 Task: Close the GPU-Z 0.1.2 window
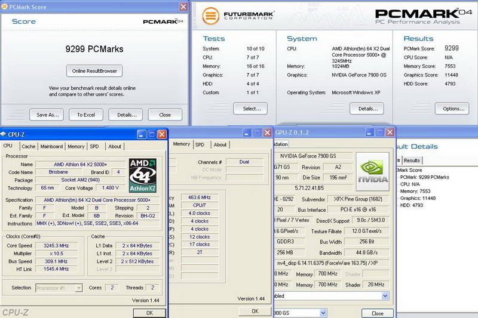coord(390,132)
